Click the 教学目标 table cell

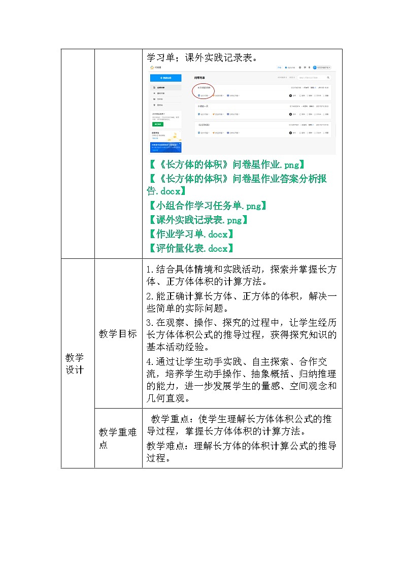(118, 333)
